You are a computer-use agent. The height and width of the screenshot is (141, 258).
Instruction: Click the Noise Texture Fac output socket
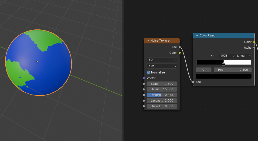pos(180,47)
